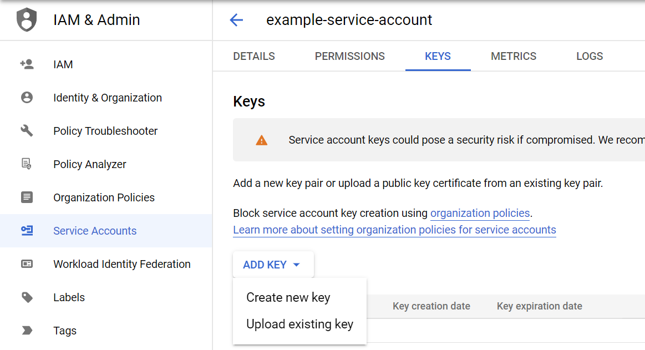Select the Organization Policies icon
This screenshot has width=645, height=350.
pos(27,197)
